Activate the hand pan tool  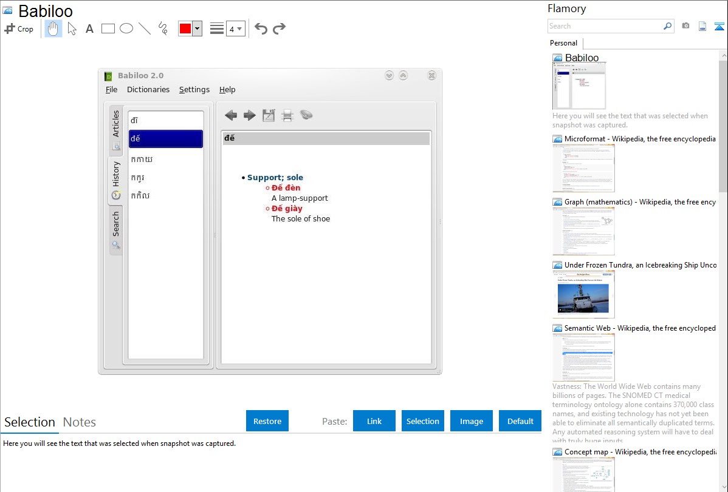pyautogui.click(x=53, y=29)
